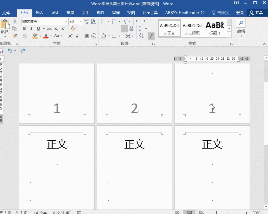Click the 共享 share button

256,13
